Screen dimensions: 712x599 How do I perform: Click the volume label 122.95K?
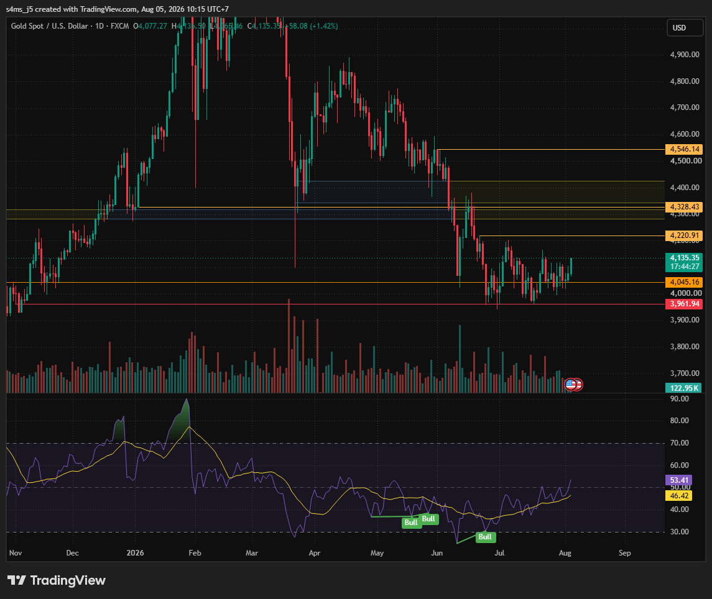click(683, 388)
